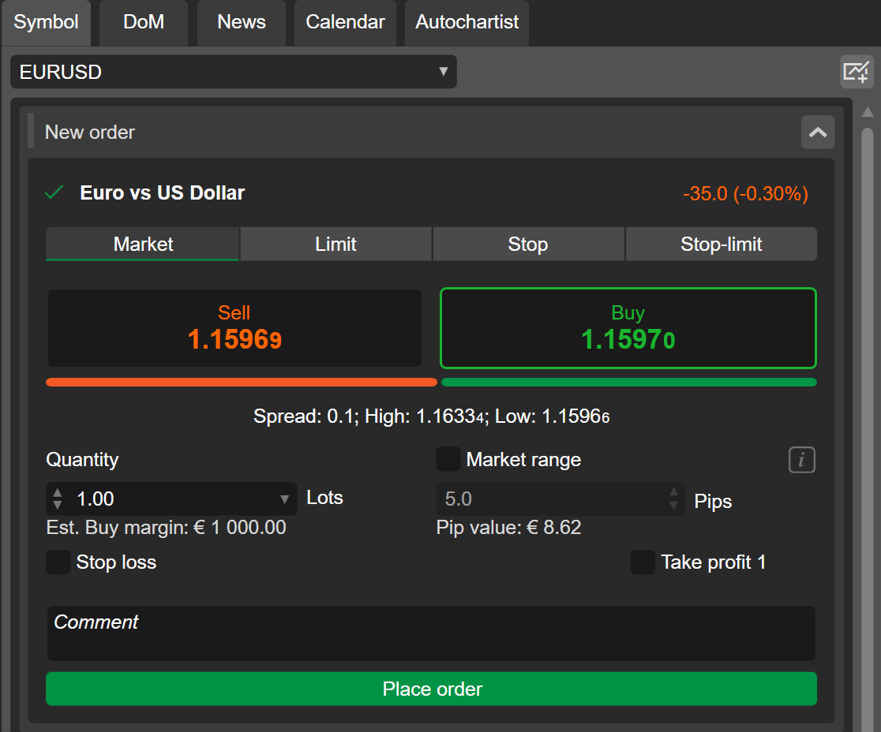881x732 pixels.
Task: Click the Lots unit label
Action: (x=324, y=498)
